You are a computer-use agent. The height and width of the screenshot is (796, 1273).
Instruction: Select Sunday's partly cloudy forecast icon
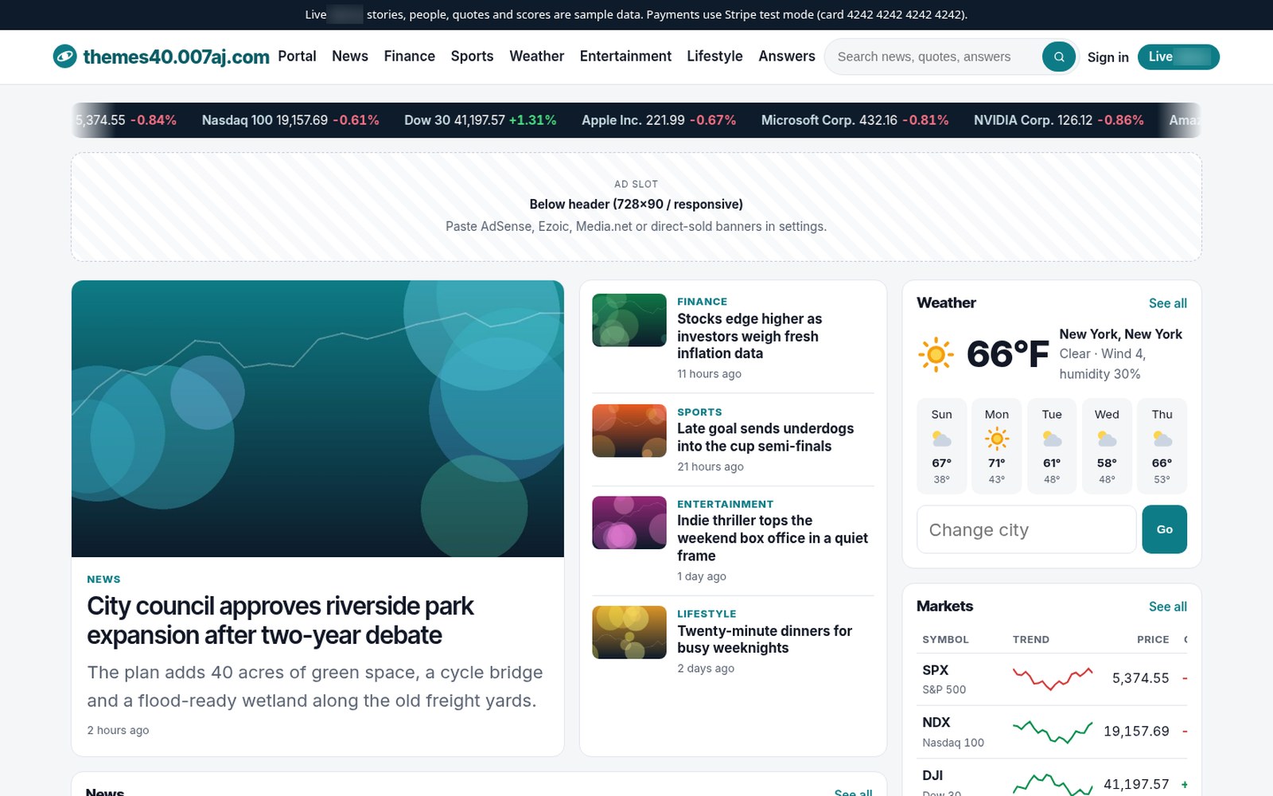click(941, 439)
